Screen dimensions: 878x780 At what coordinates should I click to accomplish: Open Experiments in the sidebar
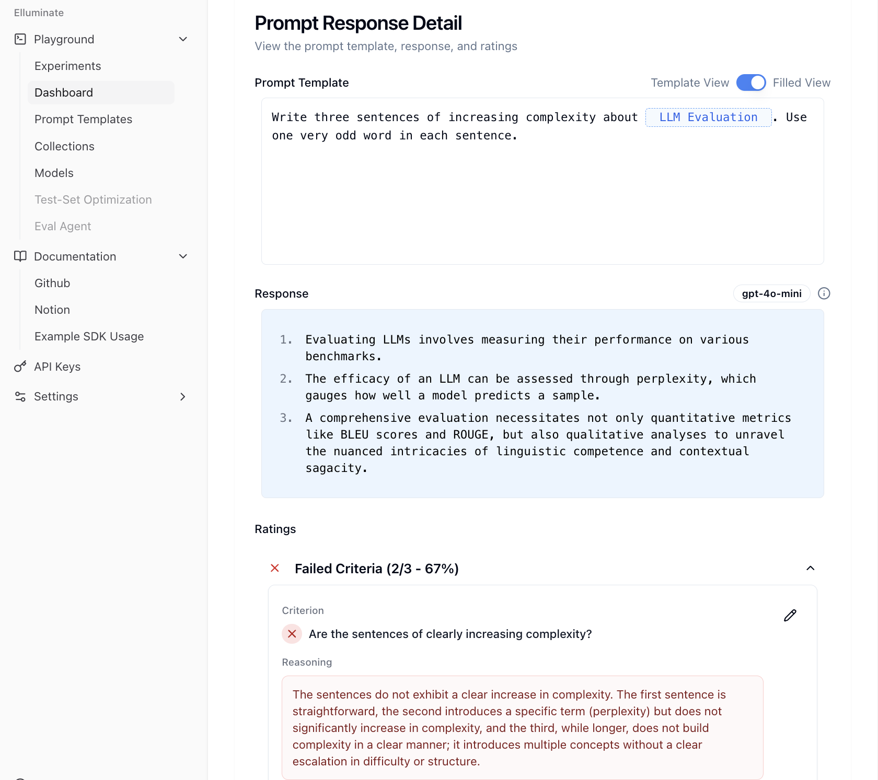[68, 66]
